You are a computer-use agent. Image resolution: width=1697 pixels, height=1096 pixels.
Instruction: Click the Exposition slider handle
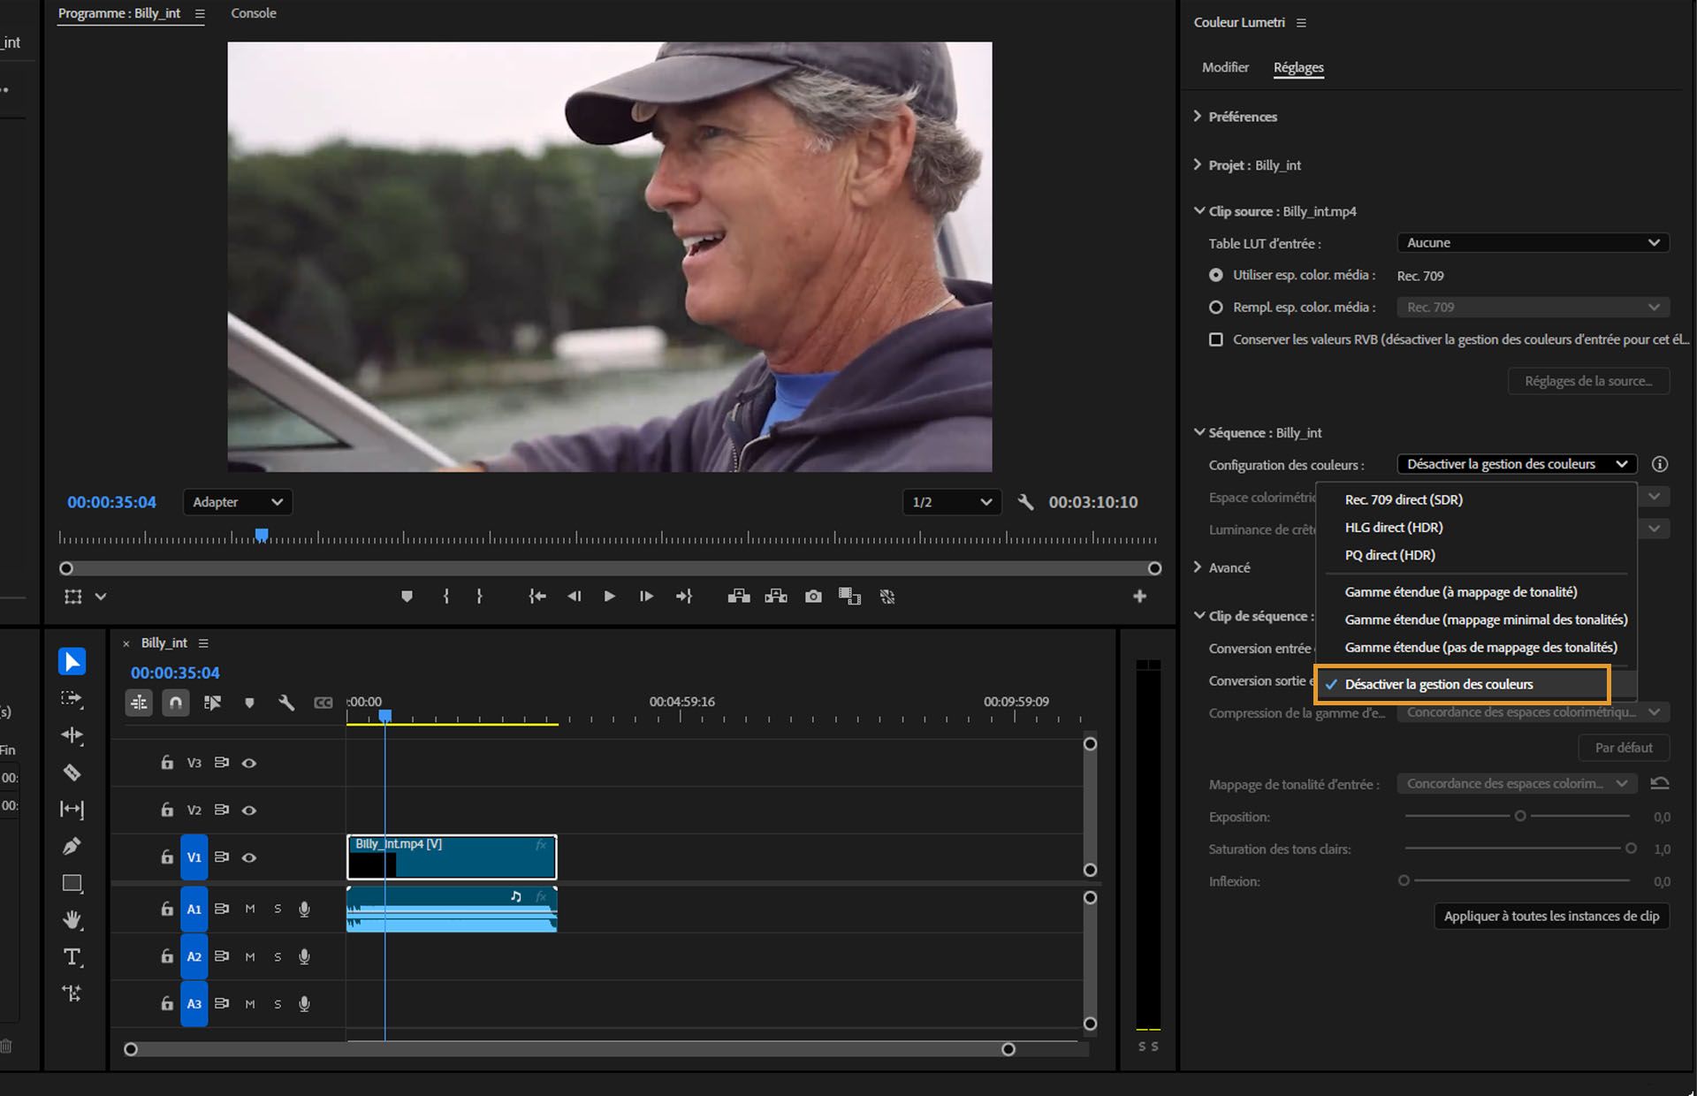(x=1520, y=816)
